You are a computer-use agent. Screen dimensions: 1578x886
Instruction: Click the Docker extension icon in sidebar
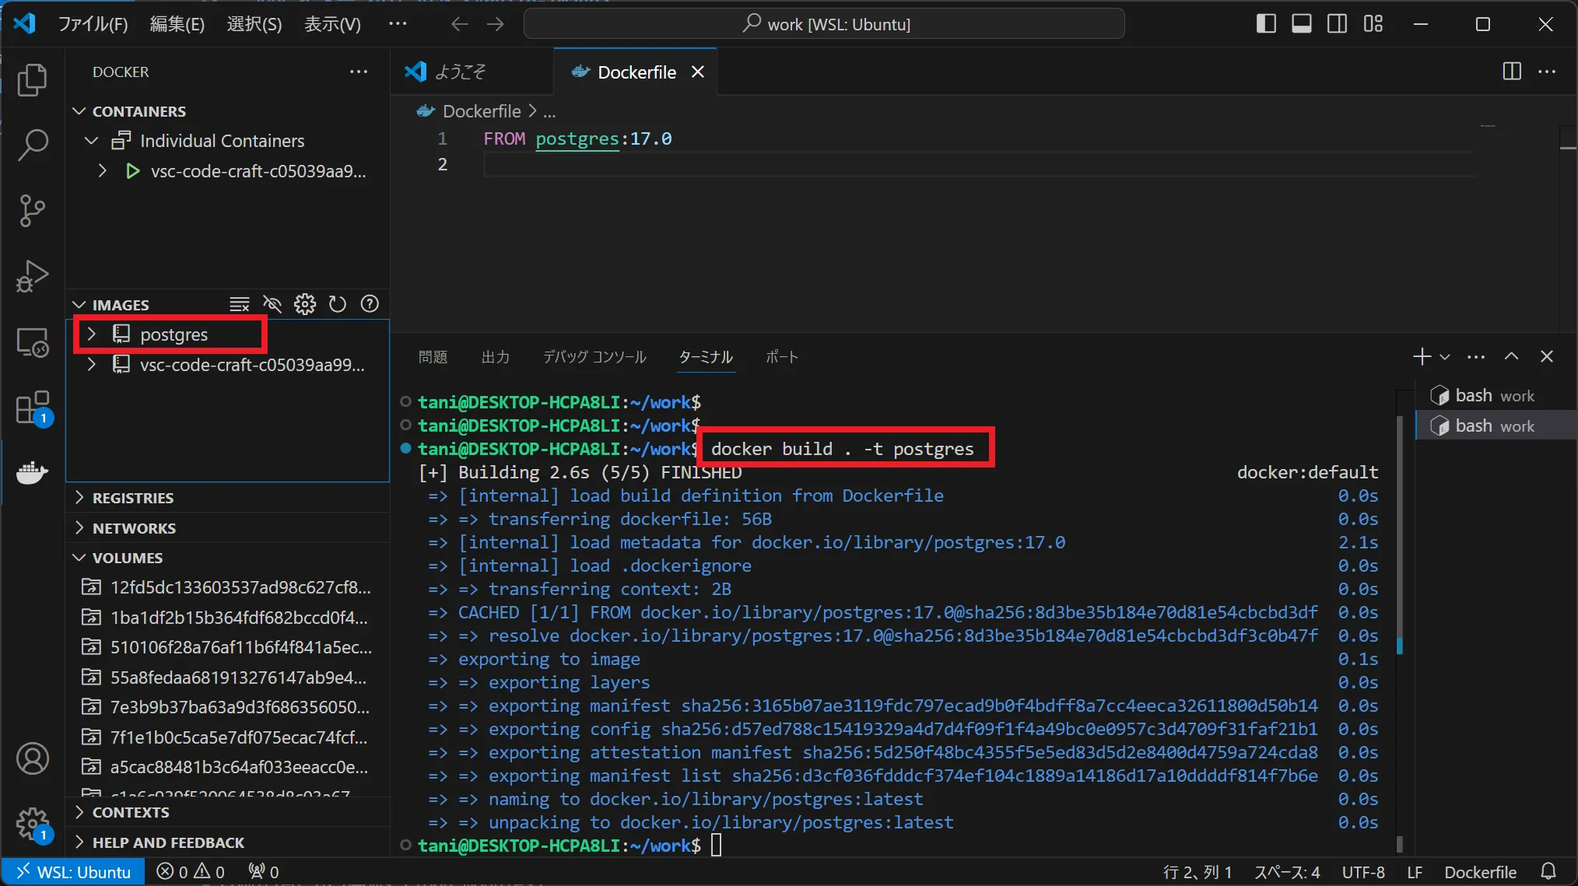click(30, 470)
